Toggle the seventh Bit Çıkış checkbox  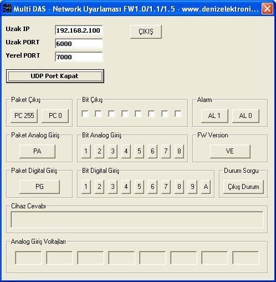(165, 114)
